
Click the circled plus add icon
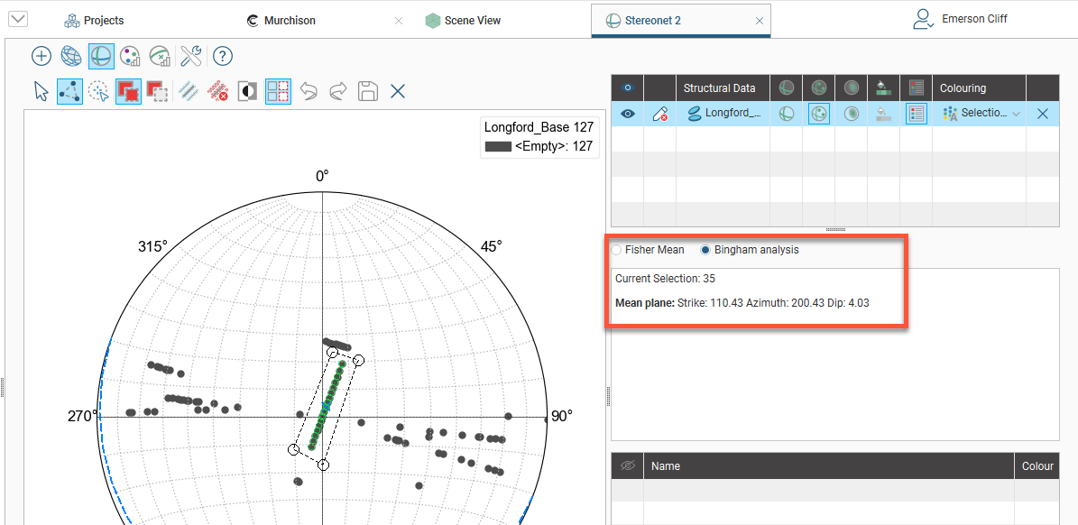pos(41,56)
